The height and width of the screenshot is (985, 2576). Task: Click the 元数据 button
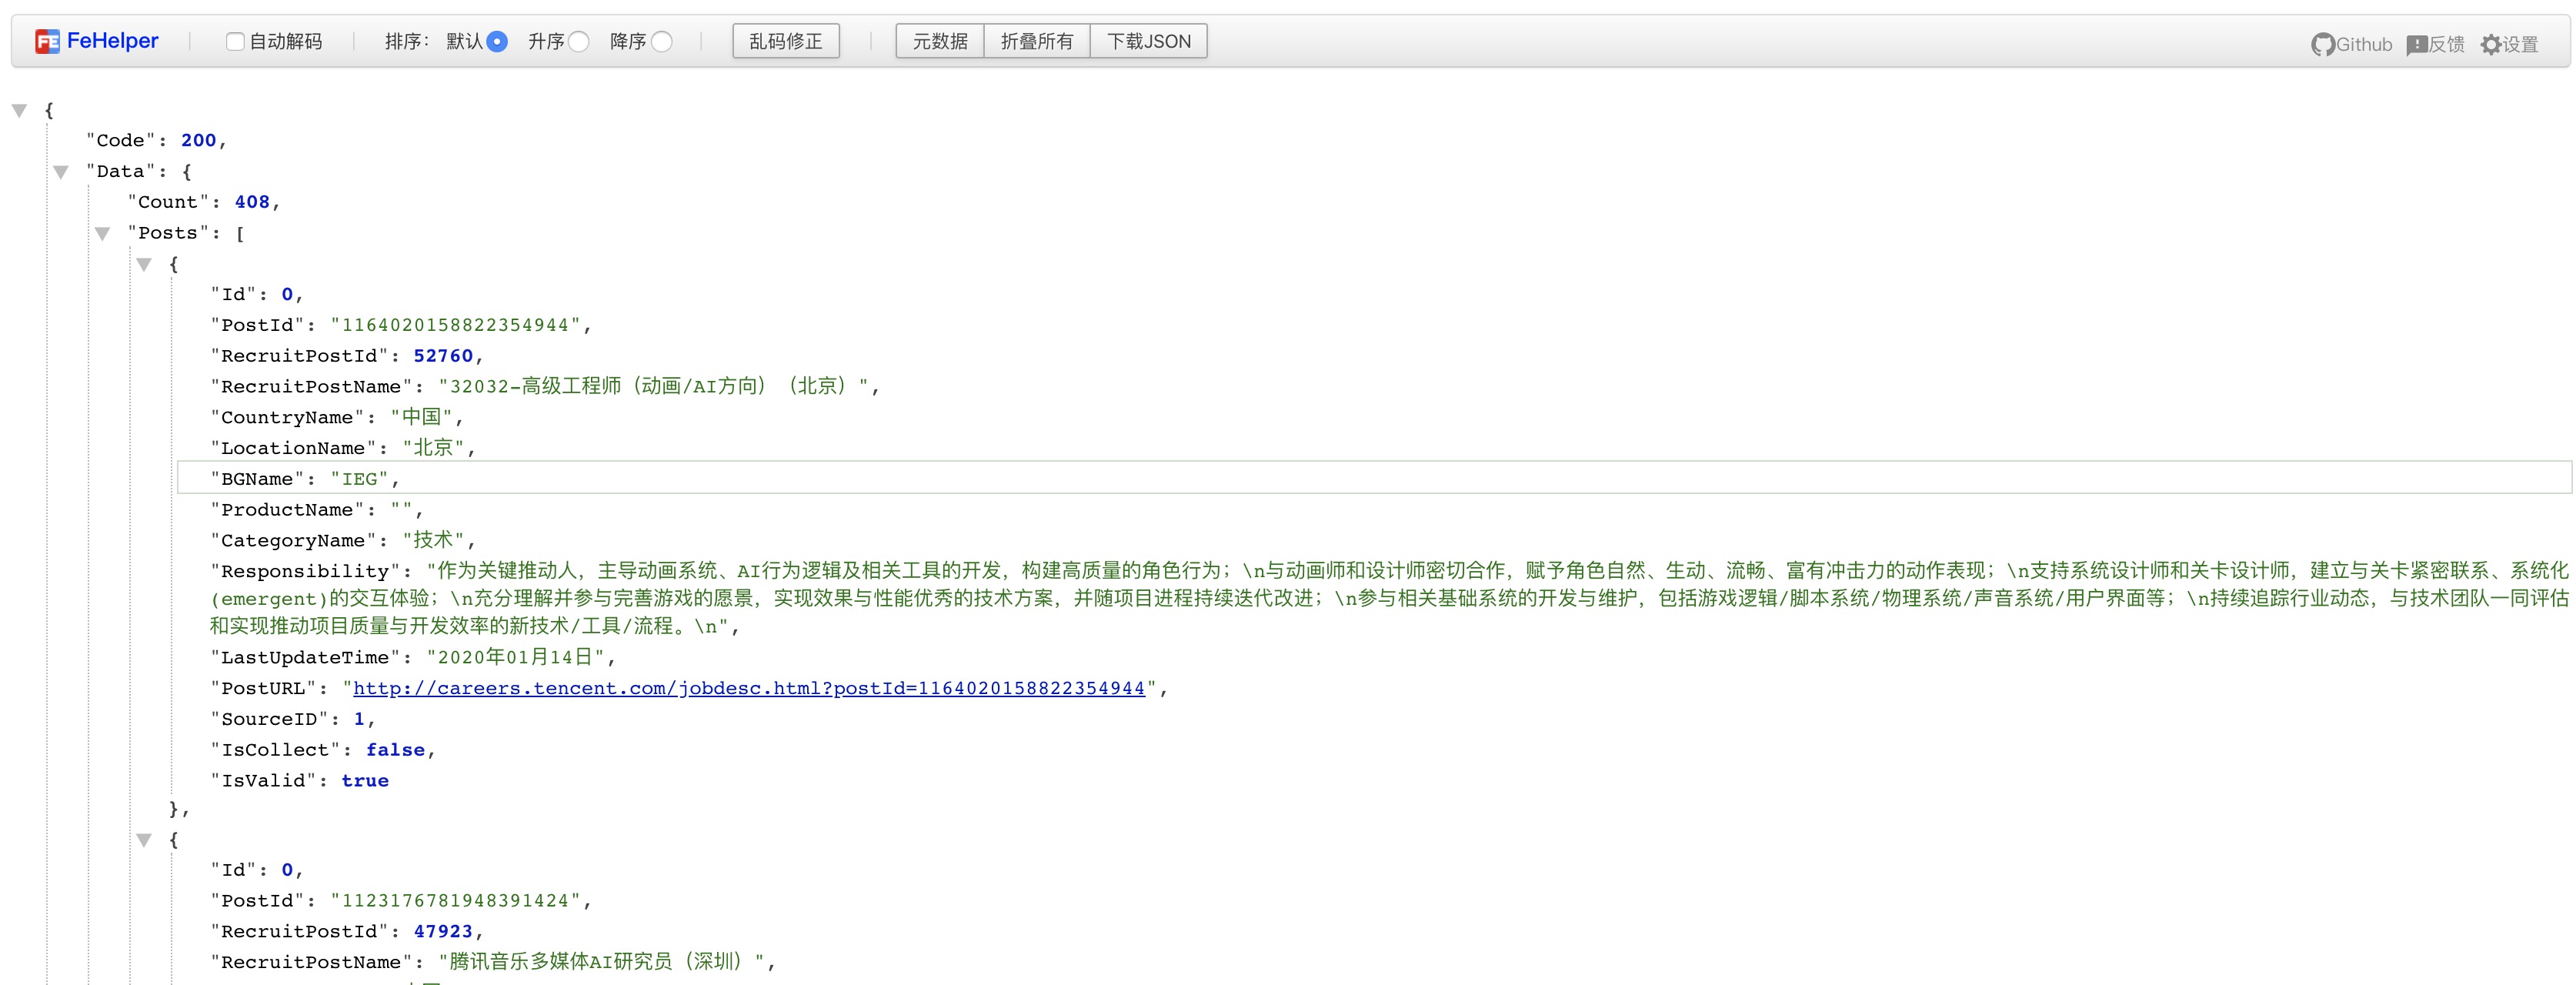[x=939, y=41]
